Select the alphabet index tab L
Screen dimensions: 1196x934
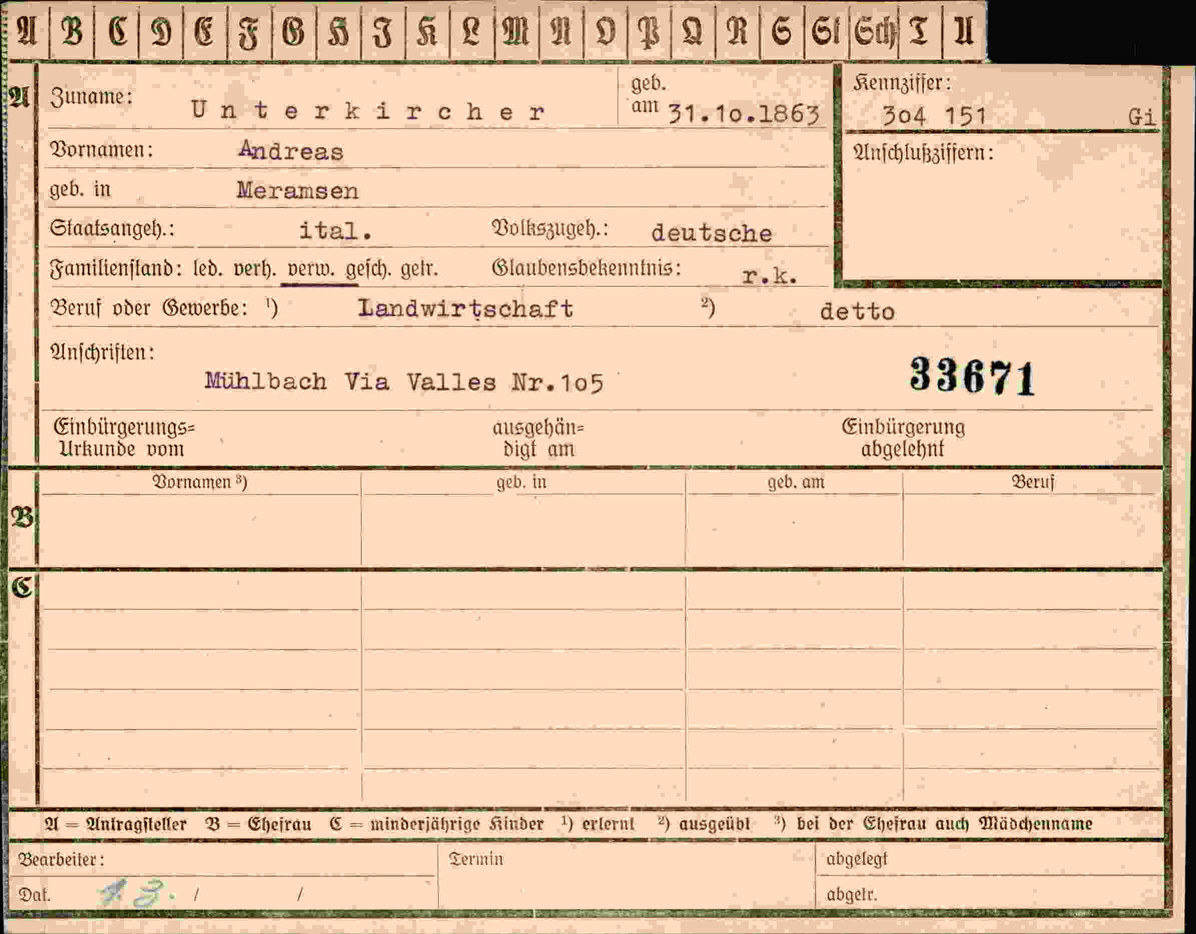pyautogui.click(x=471, y=32)
